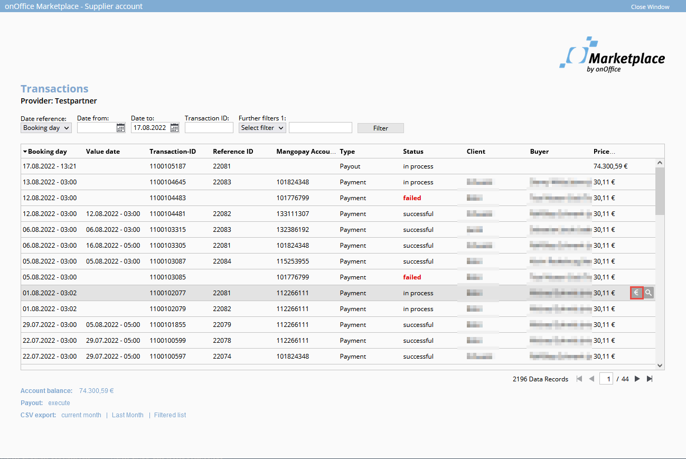The image size is (686, 459).
Task: Select transaction ID 1100102079
Action: click(x=168, y=309)
